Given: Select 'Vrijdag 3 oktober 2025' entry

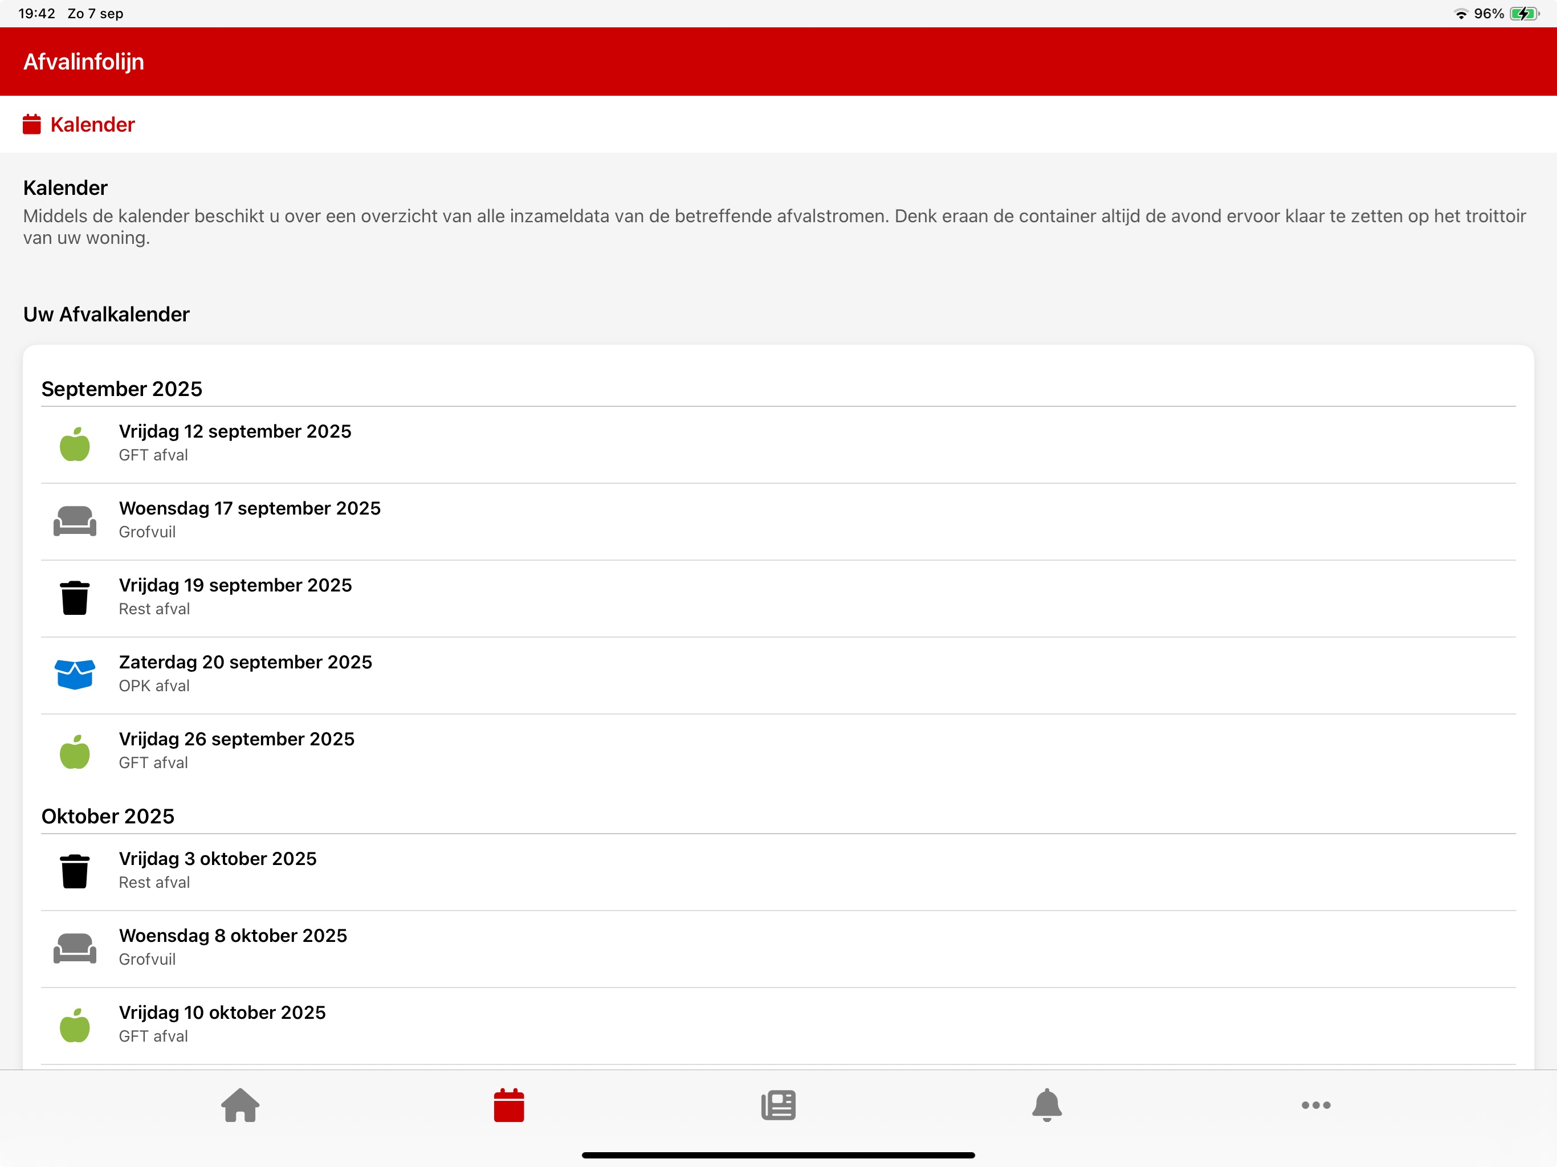Looking at the screenshot, I should coord(778,872).
